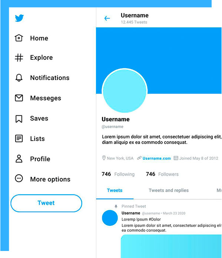This screenshot has height=258, width=222.
Task: View the 746 Following list
Action: [x=118, y=174]
